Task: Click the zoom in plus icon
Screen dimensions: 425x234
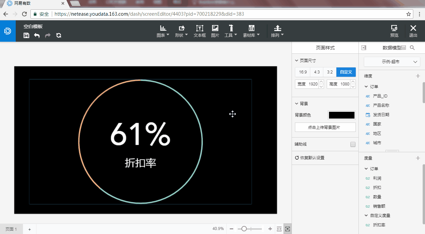Action: (x=270, y=229)
